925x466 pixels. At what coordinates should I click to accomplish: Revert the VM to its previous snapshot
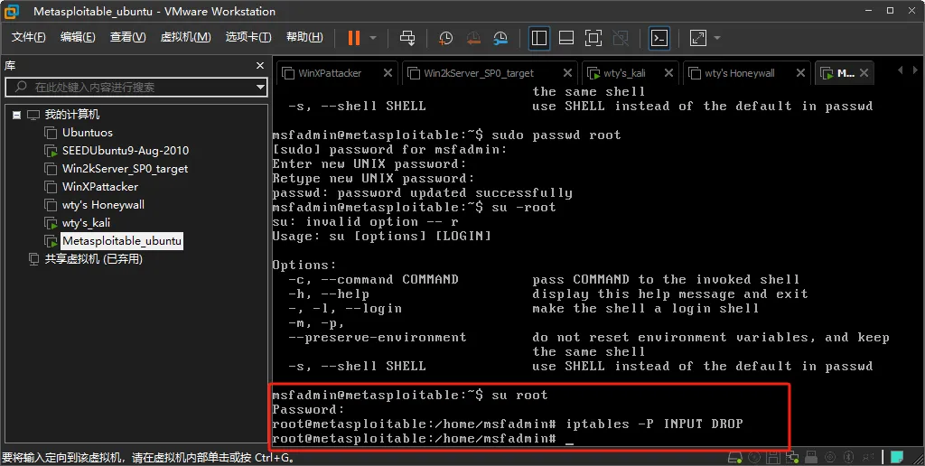(x=473, y=38)
